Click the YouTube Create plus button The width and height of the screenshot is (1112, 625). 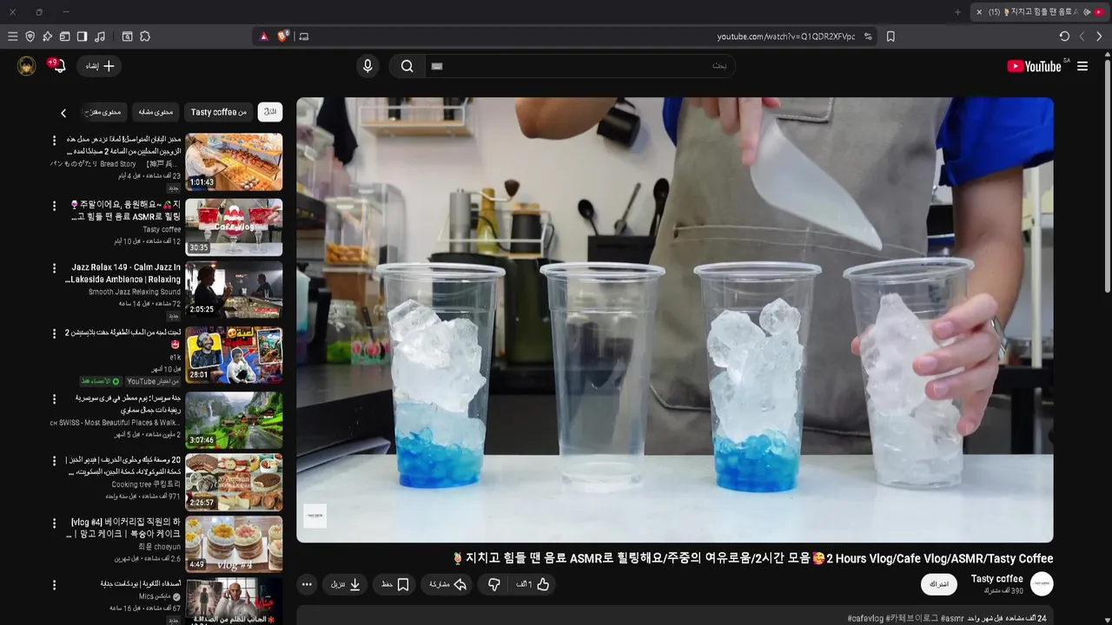[99, 66]
